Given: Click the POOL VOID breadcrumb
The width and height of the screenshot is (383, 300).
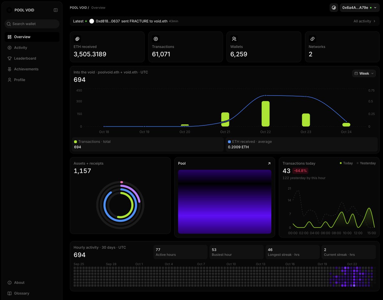Looking at the screenshot, I should tap(79, 8).
